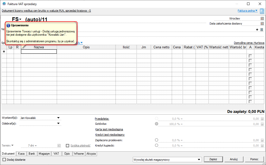
Task: Click the (auto)/11 document number
Action: [x=36, y=19]
